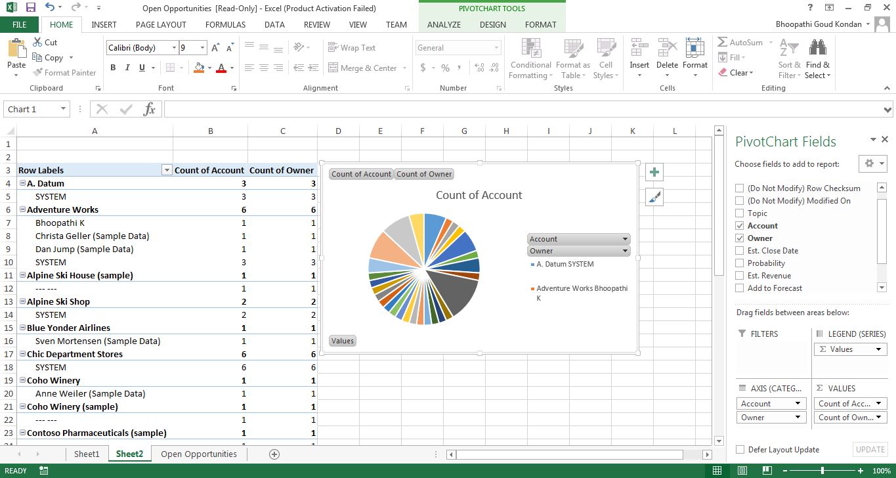The height and width of the screenshot is (478, 896).
Task: Click the pie chart plot area
Action: (x=424, y=269)
